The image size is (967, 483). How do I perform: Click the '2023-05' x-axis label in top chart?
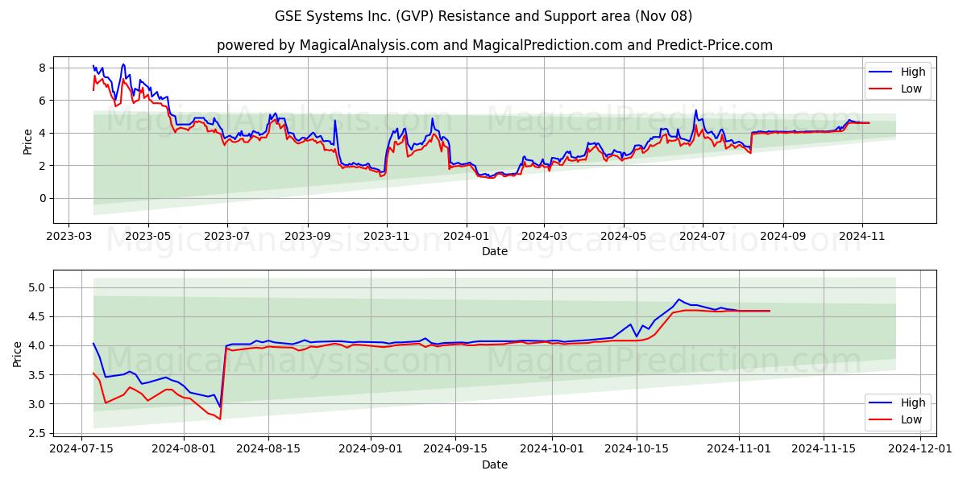pos(147,237)
